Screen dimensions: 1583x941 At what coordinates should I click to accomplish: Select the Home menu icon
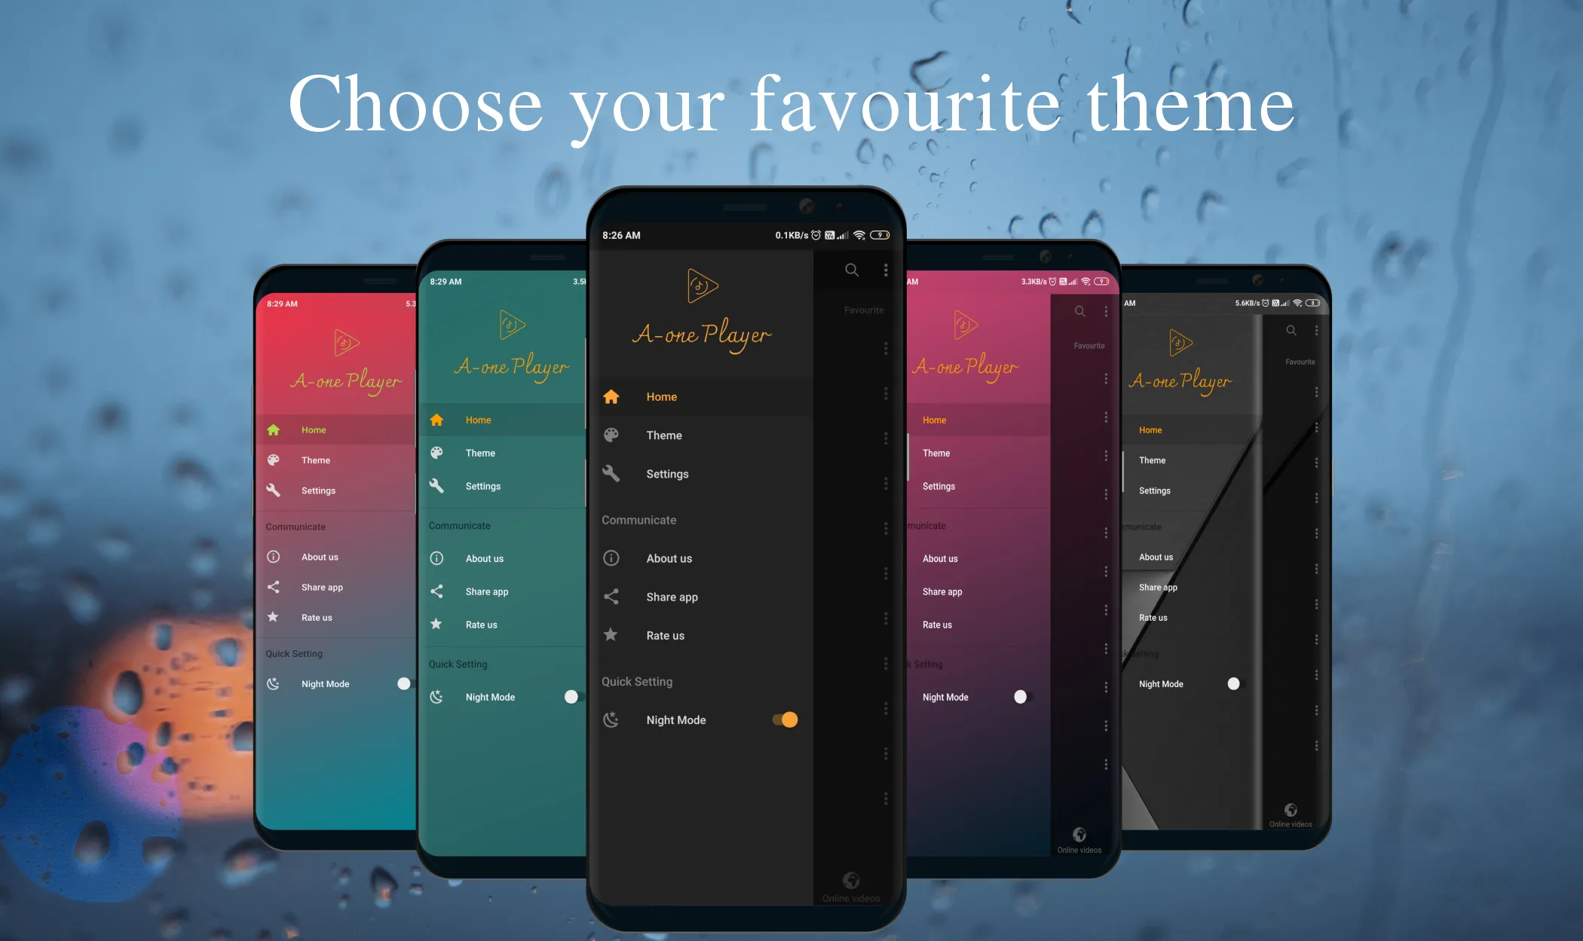(611, 396)
